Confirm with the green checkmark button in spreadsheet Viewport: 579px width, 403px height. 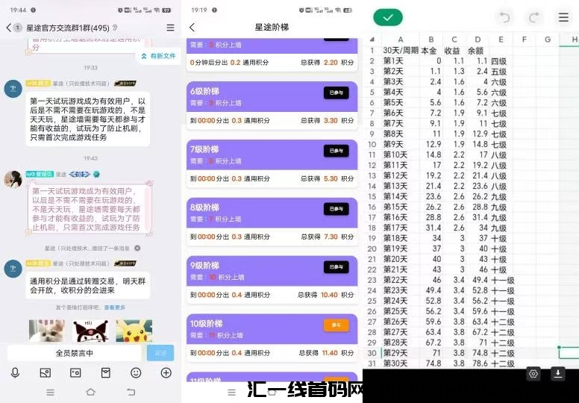(388, 17)
